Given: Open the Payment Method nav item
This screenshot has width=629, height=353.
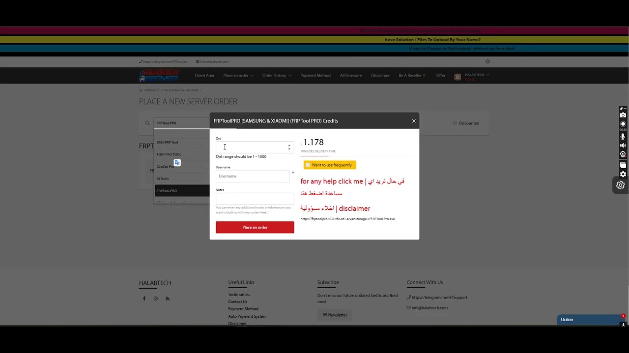Looking at the screenshot, I should [315, 76].
